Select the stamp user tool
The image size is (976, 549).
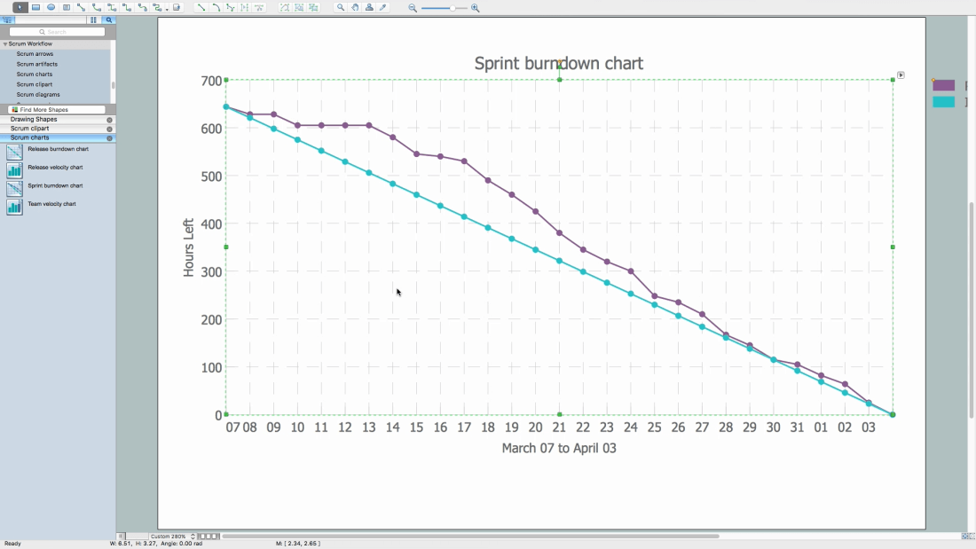[x=369, y=7]
